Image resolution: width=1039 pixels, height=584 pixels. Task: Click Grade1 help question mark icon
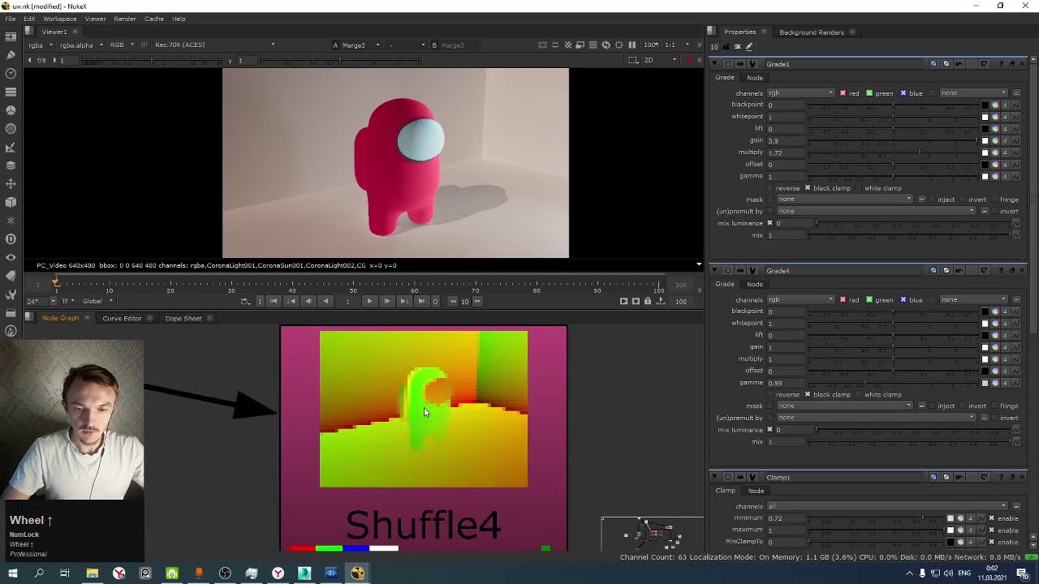coord(1001,64)
